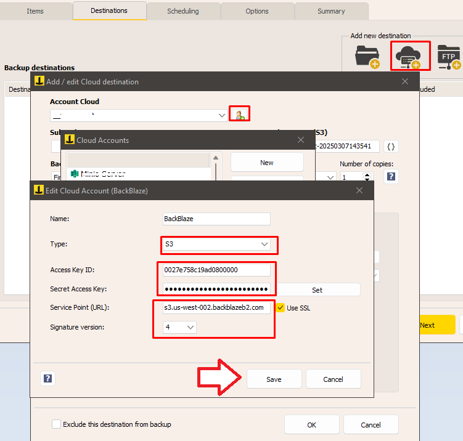Click the number of copies field

tap(352, 177)
